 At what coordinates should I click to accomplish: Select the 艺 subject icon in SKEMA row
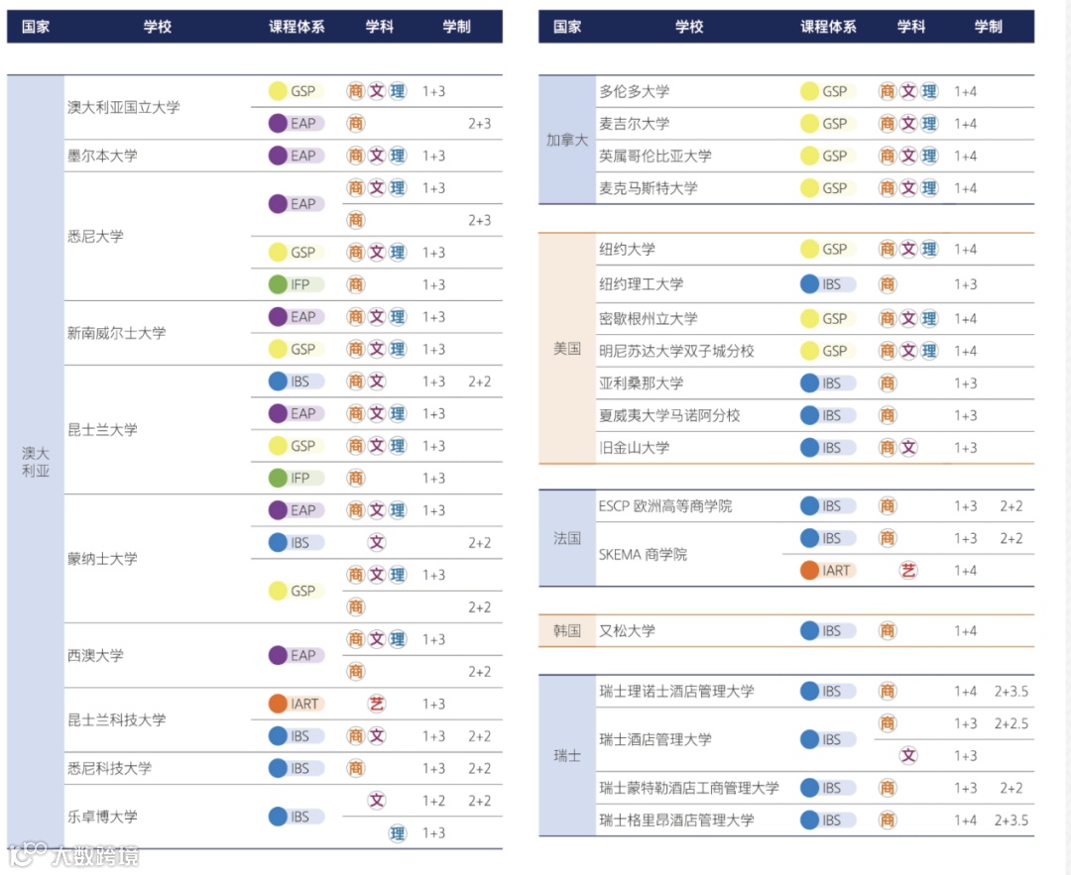907,571
